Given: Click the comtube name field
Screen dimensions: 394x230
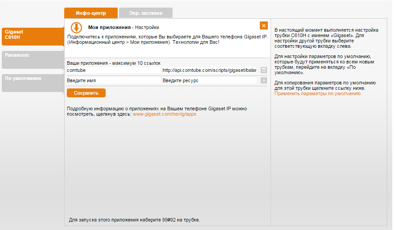Looking at the screenshot, I should (112, 71).
